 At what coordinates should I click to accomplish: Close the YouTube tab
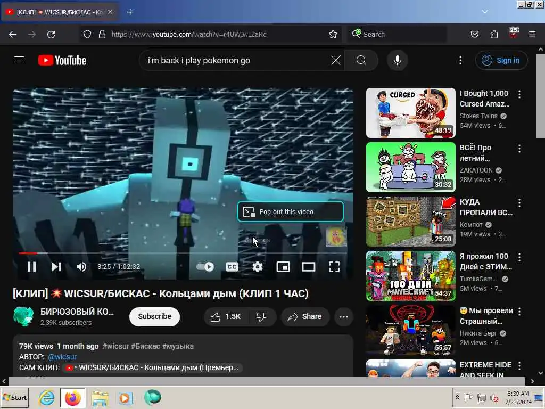pyautogui.click(x=110, y=12)
